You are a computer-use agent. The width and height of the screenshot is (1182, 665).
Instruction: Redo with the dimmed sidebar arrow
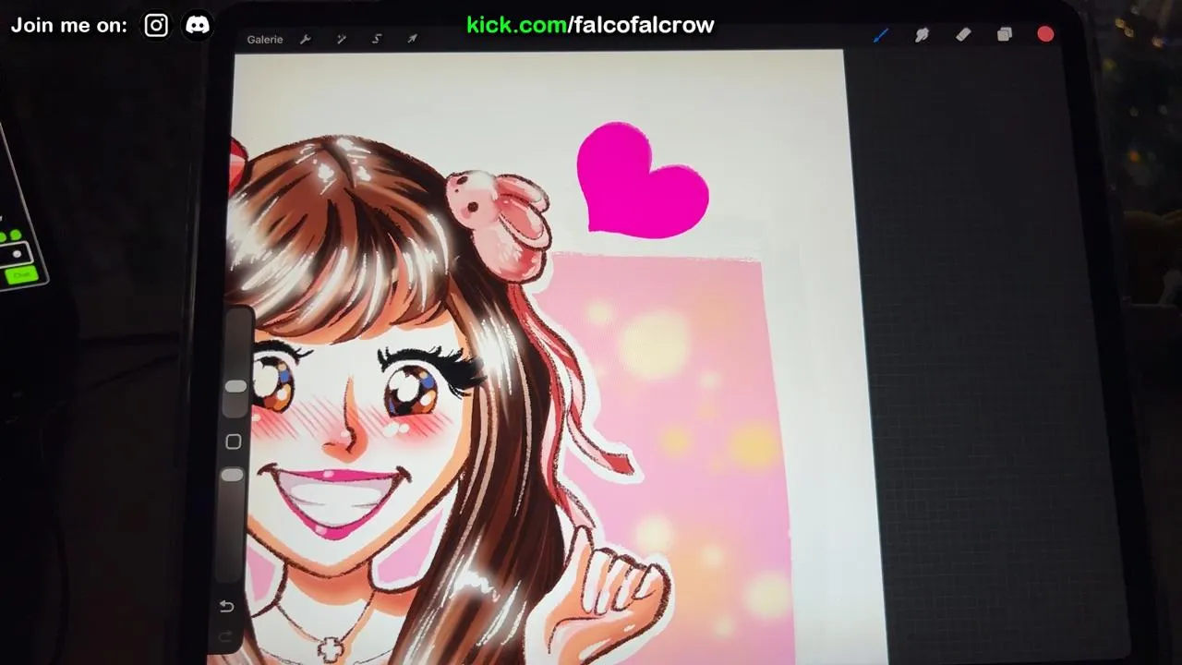224,636
